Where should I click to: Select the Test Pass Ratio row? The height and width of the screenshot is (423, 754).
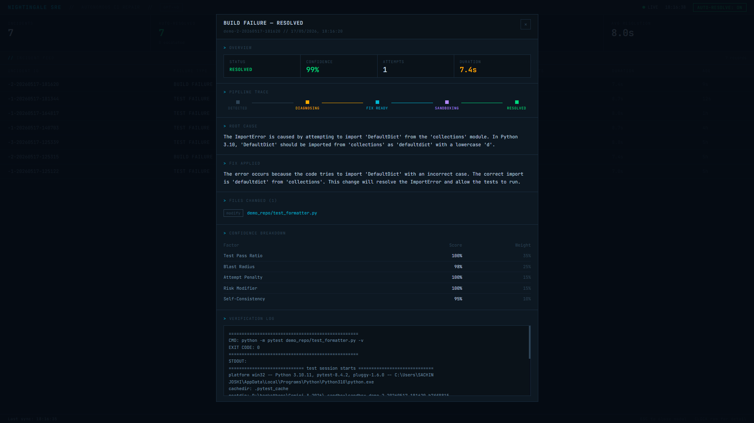[x=377, y=256]
